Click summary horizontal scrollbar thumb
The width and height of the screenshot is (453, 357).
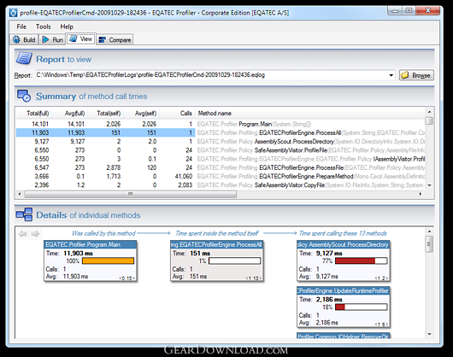point(131,194)
